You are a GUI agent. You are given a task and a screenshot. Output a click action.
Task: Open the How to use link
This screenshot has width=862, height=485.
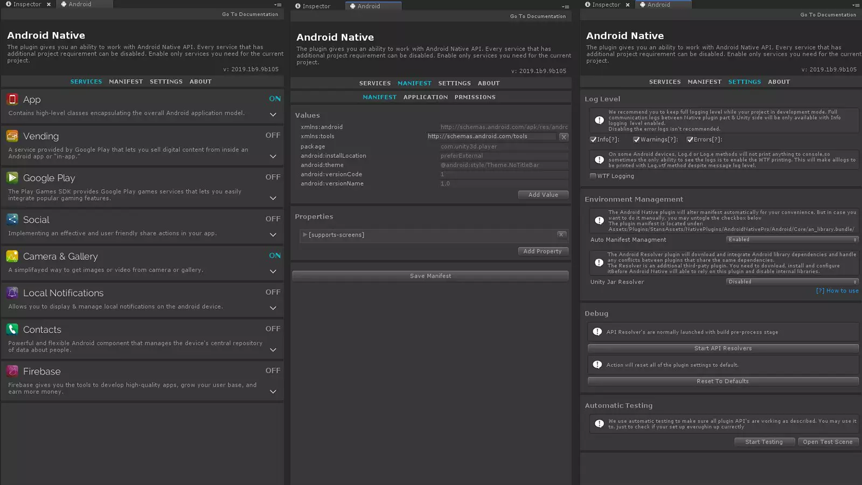837,291
